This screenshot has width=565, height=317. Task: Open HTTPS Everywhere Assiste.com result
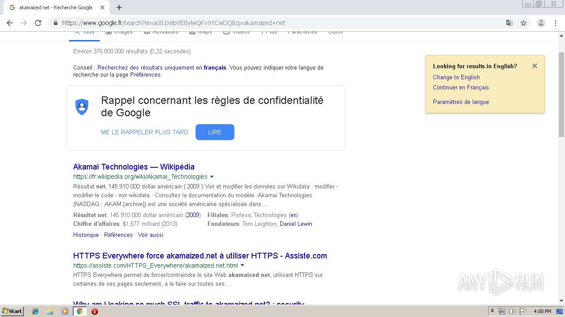click(x=200, y=256)
